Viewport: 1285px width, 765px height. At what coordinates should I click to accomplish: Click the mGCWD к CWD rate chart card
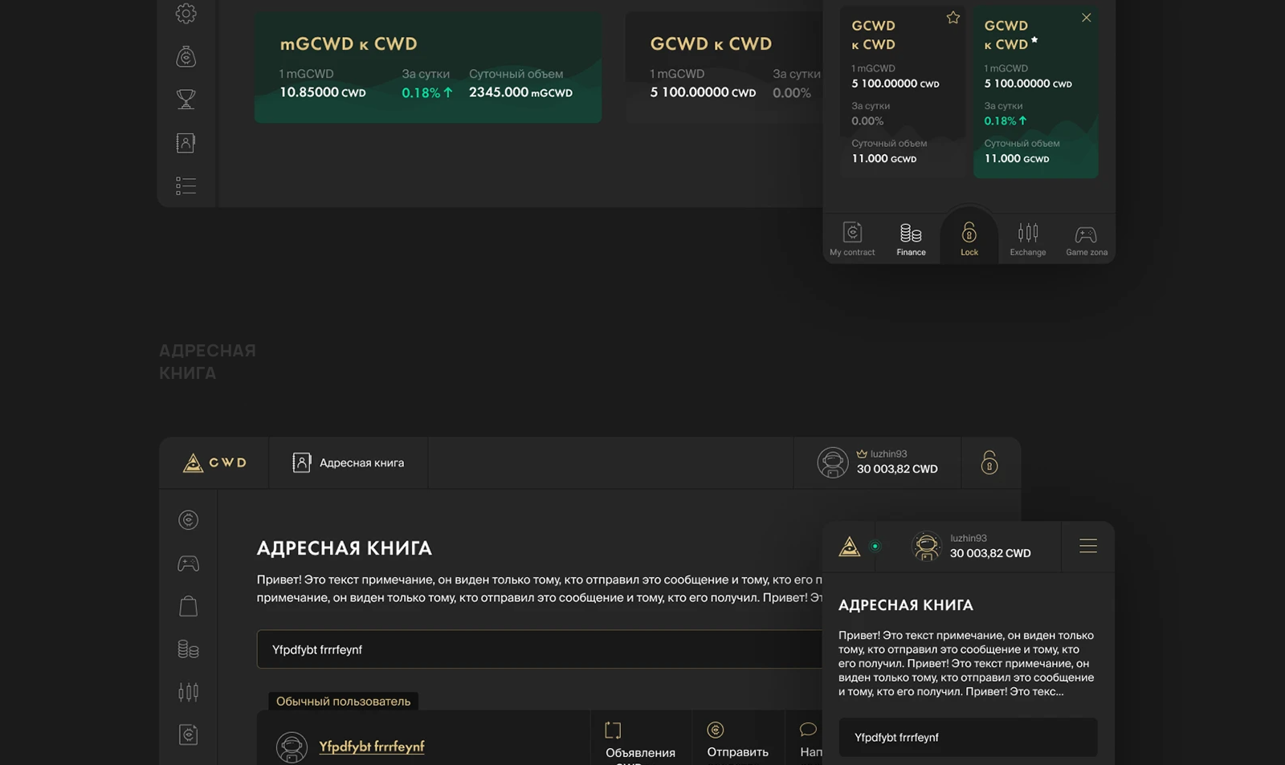(428, 67)
